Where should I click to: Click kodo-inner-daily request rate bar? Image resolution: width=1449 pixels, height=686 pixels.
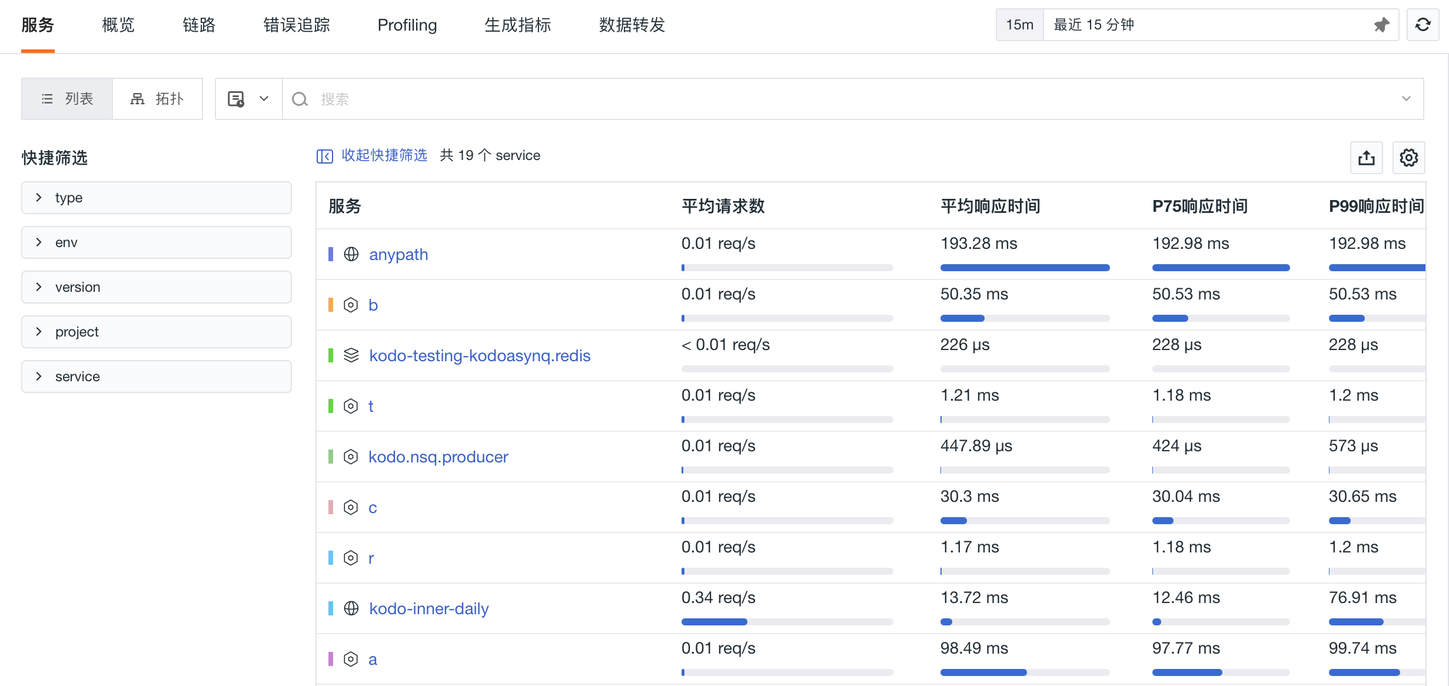tap(787, 622)
